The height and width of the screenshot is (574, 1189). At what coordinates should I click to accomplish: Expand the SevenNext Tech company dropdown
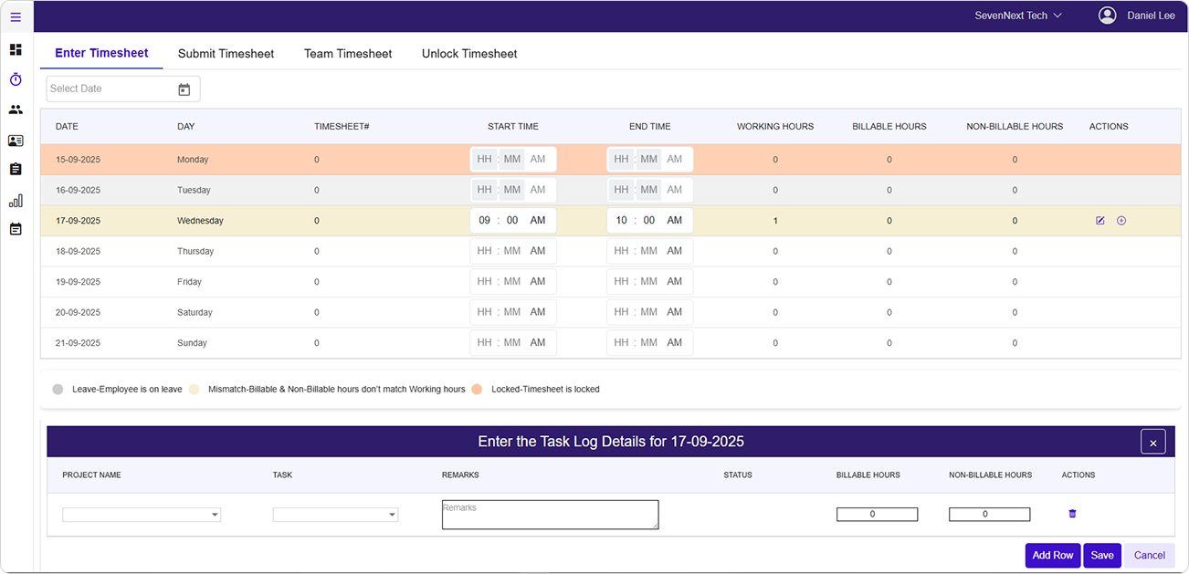pos(1017,16)
